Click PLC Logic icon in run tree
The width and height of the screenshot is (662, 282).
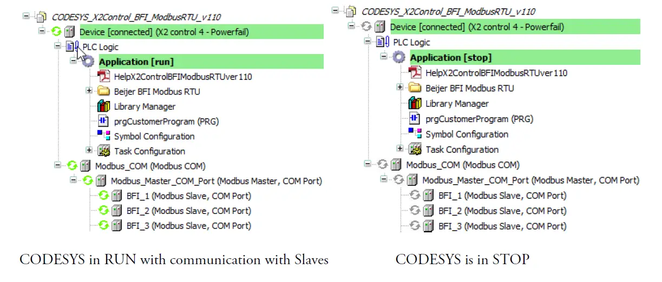click(73, 47)
